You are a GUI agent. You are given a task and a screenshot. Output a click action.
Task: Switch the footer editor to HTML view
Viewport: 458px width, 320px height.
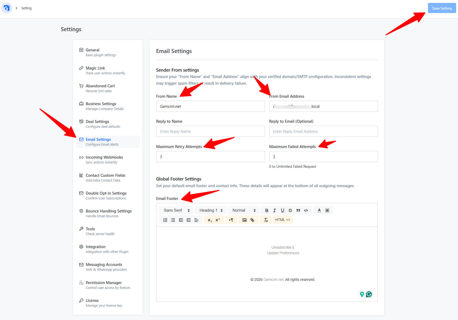(282, 220)
